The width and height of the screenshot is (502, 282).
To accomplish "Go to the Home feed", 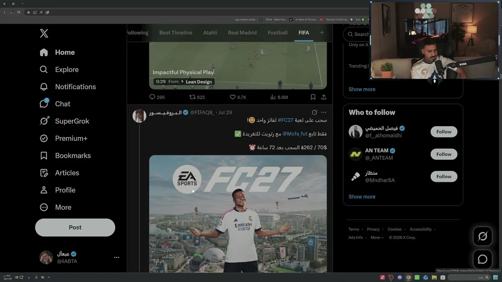I will (x=57, y=52).
